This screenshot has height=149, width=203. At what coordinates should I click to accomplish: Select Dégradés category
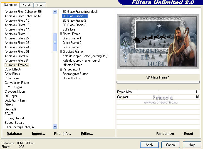[x=11, y=109]
